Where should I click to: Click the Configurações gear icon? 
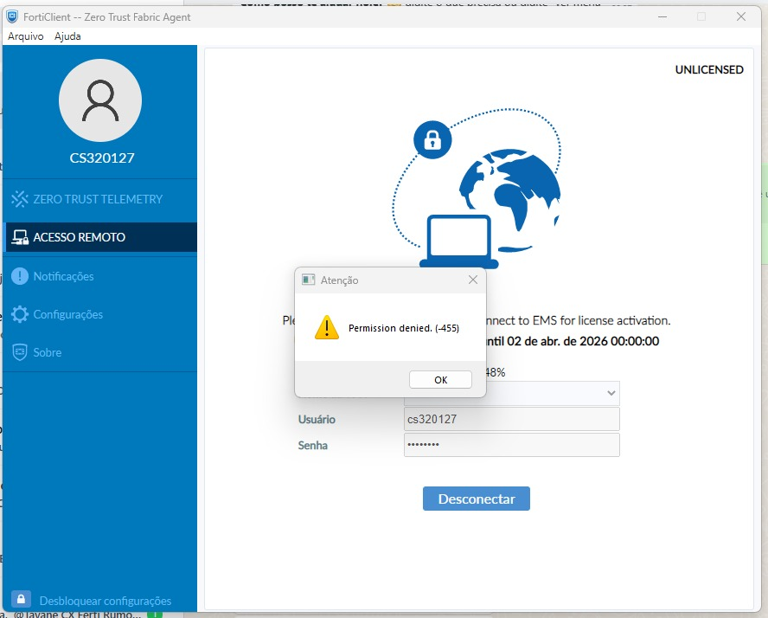click(x=20, y=314)
